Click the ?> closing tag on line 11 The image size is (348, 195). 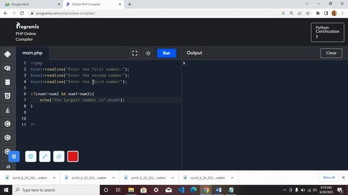tap(33, 125)
